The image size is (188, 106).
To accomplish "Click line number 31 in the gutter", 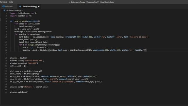I will [x=6, y=92].
